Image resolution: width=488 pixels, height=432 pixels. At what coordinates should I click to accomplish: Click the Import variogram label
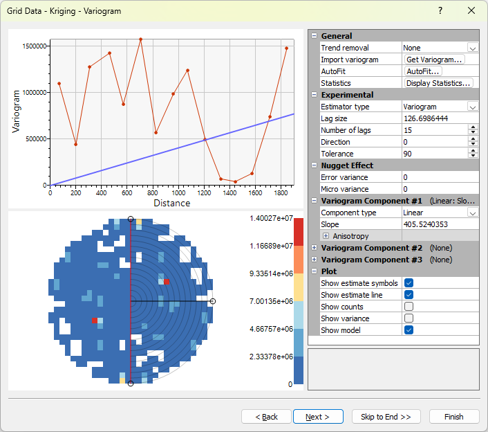pos(350,60)
